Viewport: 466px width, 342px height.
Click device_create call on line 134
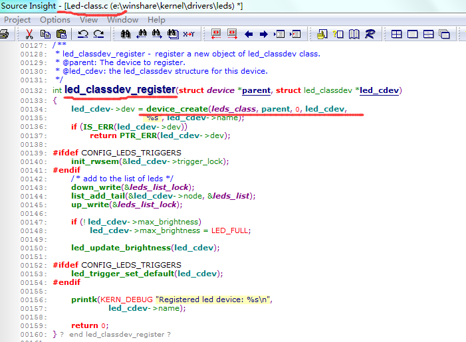(177, 109)
